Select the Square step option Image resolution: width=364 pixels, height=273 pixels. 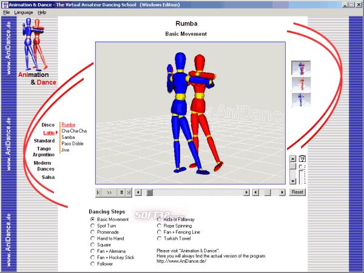[x=101, y=244]
